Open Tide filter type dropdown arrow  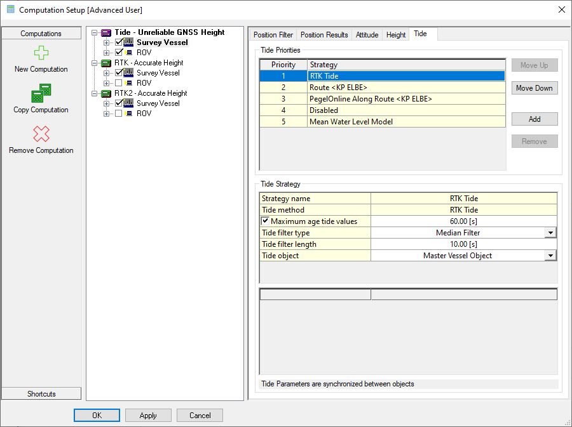550,233
